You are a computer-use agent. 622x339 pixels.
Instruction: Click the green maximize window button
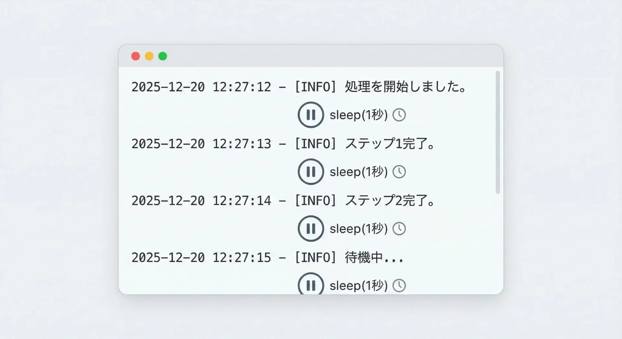pos(163,56)
